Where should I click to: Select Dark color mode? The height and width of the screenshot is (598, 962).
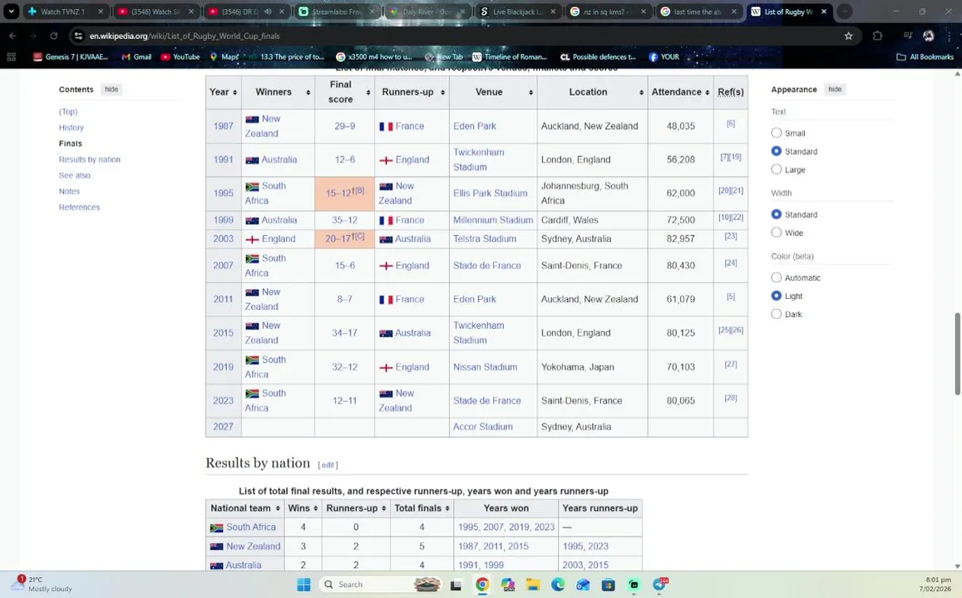(x=776, y=314)
